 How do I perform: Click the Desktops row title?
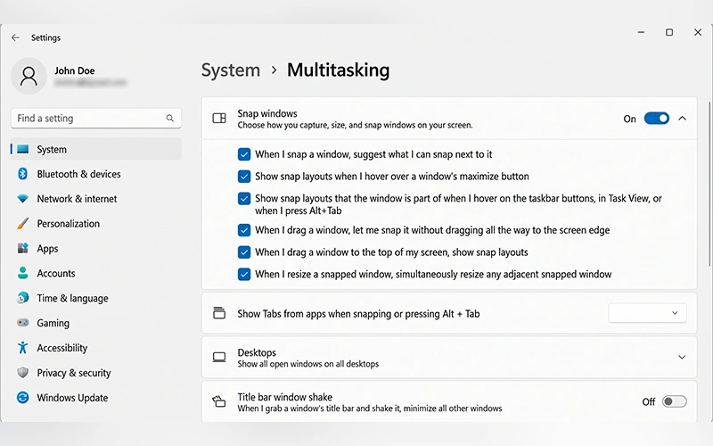[257, 352]
